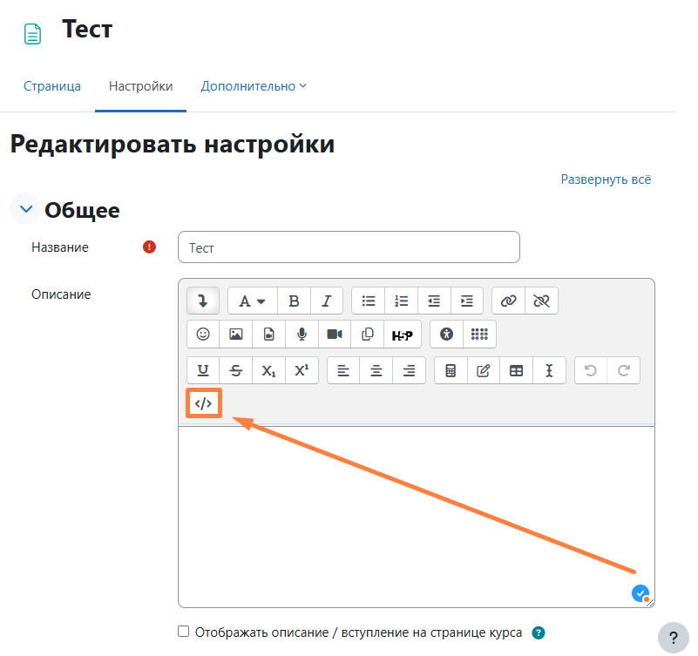The image size is (698, 656).
Task: Toggle the editor toolbar expand arrow button
Action: 203,301
